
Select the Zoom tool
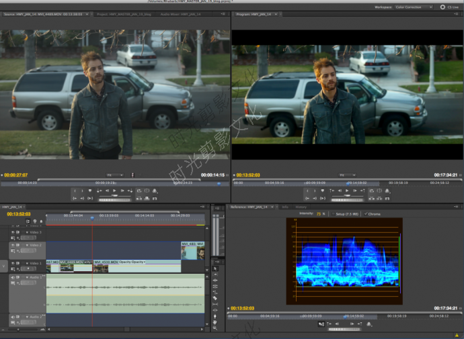(x=215, y=328)
